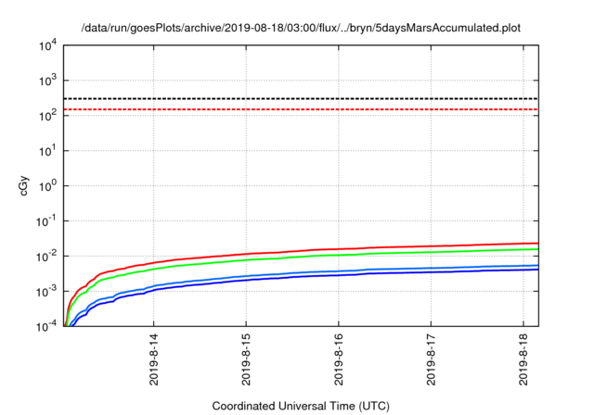Click the 2019-8-17 date tick label
The width and height of the screenshot is (594, 415).
431,359
